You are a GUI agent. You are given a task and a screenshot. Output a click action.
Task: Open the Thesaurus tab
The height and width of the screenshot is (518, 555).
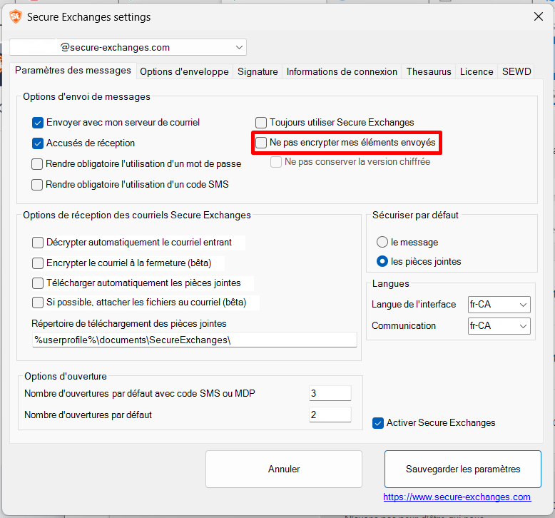click(x=428, y=71)
